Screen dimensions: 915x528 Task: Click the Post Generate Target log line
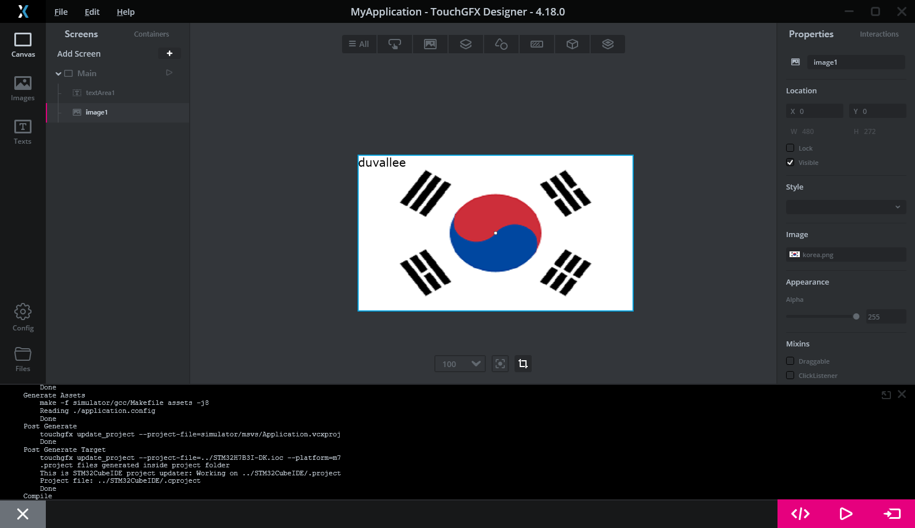click(x=65, y=450)
